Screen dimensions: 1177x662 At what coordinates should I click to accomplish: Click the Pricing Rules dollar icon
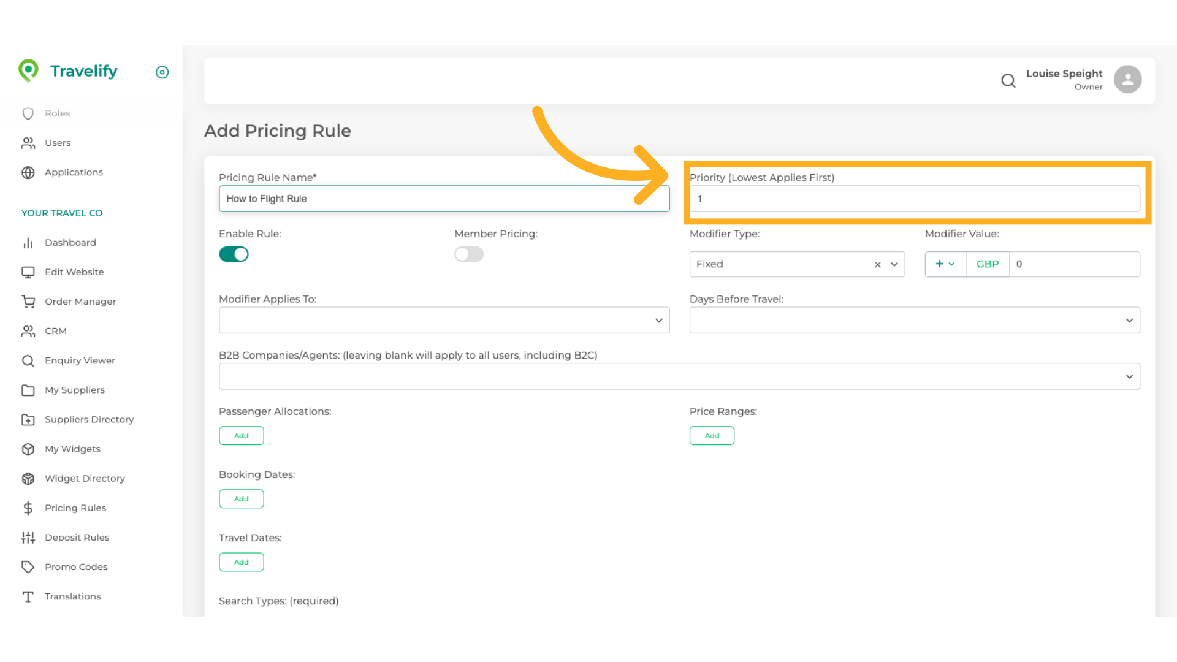tap(28, 508)
